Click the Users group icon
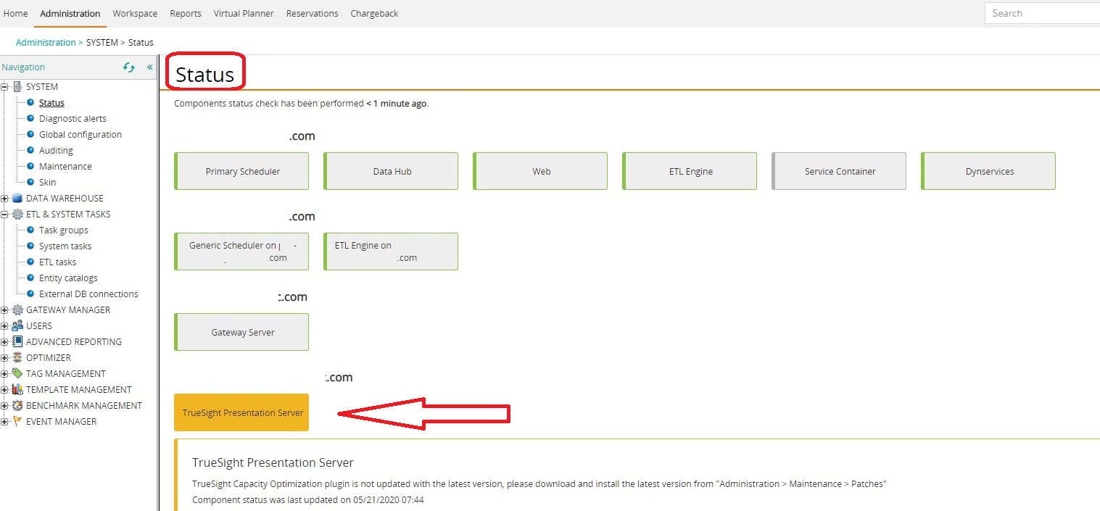The height and width of the screenshot is (511, 1100). tap(17, 326)
